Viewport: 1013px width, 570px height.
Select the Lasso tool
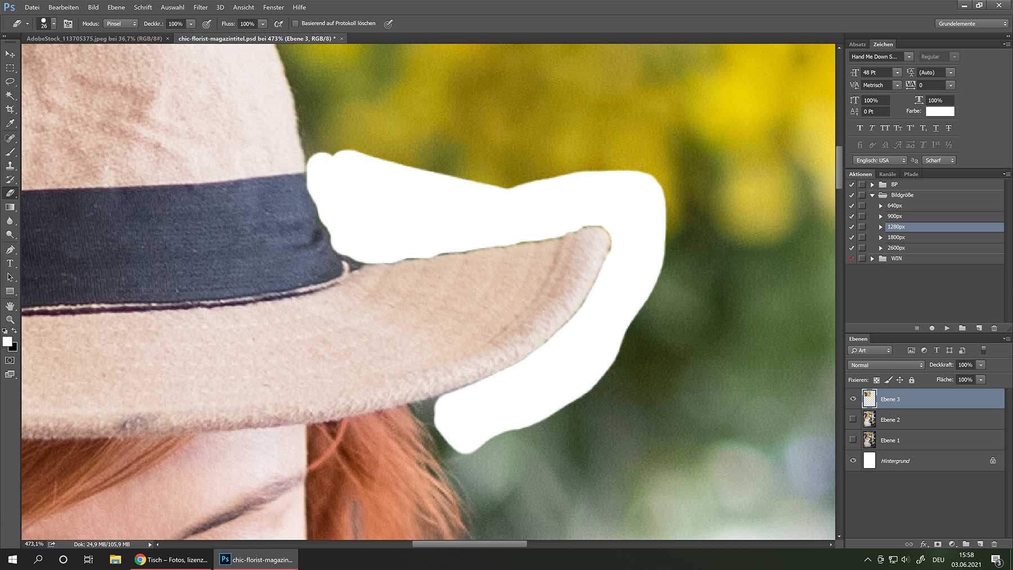tap(10, 82)
